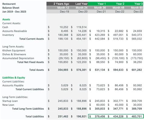Image resolution: width=144 pixels, height=120 pixels.
Task: Select New Loan value 45,000
Action: 119,105
